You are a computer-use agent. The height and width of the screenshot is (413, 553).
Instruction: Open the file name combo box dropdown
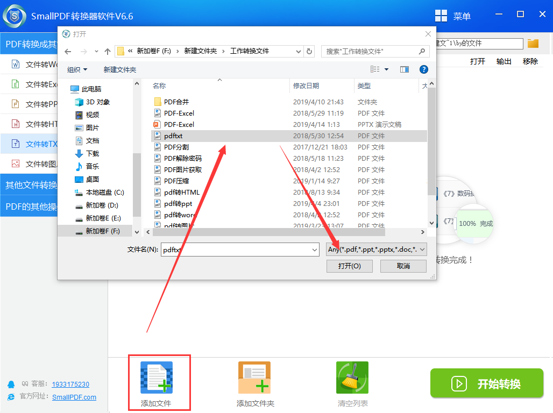click(x=315, y=250)
